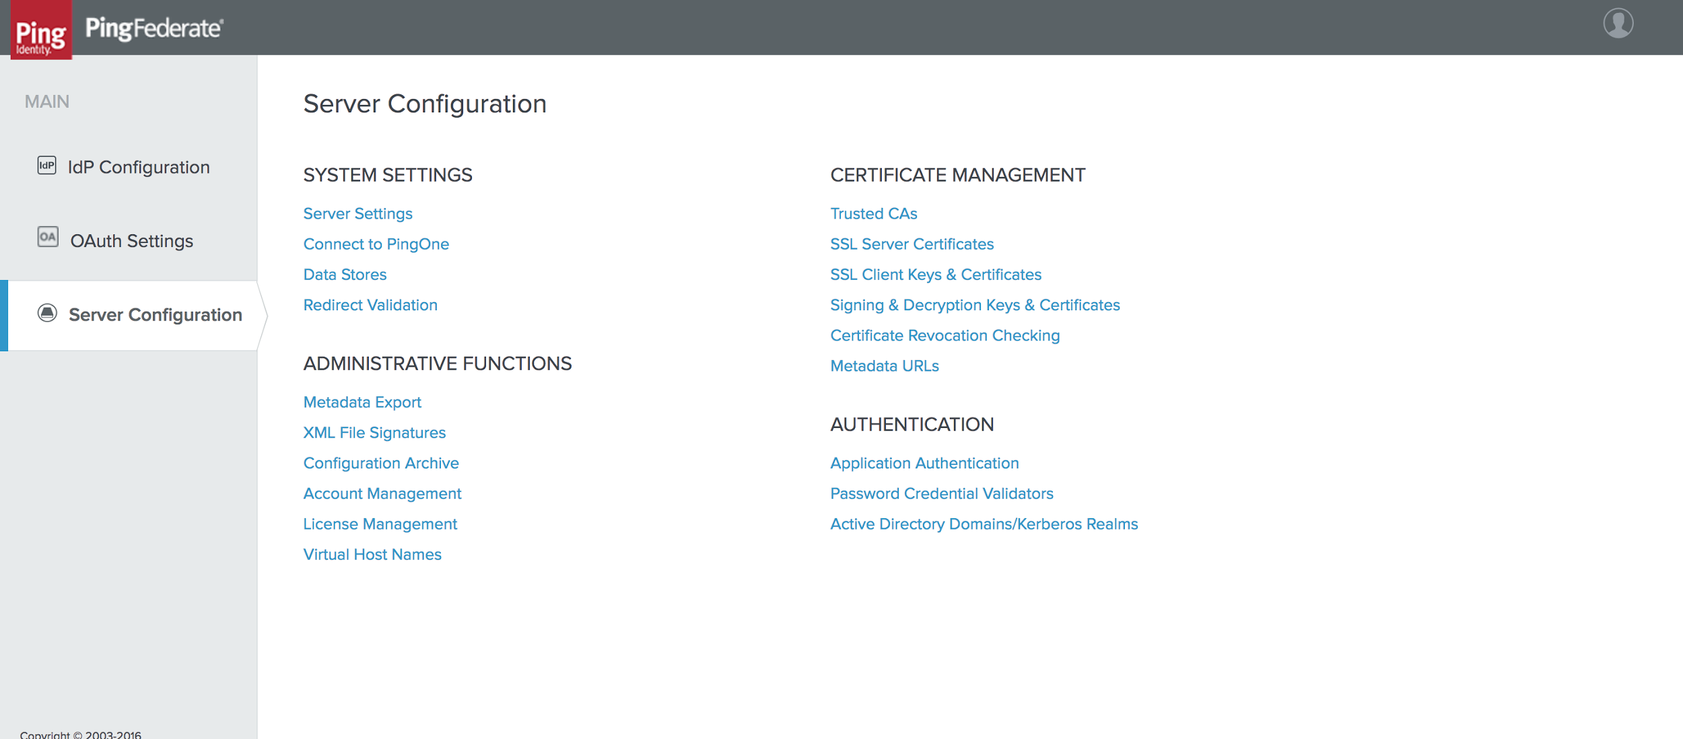
Task: Open Virtual Host Names
Action: pos(372,554)
